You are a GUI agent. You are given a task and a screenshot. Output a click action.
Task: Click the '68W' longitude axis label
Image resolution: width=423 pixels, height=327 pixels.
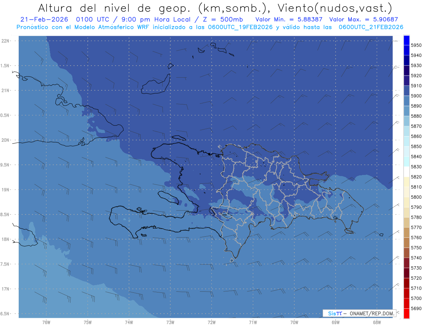pos(377,322)
